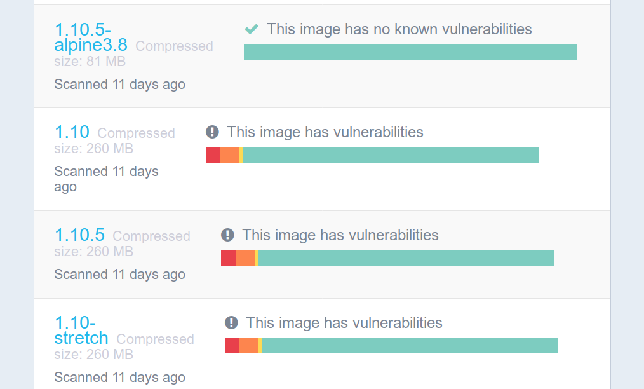This screenshot has height=389, width=644.
Task: Click the warning badge for the 1.10-stretch image
Action: coord(230,322)
